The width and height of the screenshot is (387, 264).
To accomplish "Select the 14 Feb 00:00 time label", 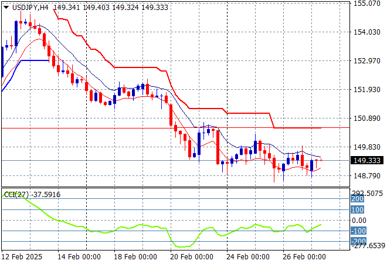I will pyautogui.click(x=79, y=257).
